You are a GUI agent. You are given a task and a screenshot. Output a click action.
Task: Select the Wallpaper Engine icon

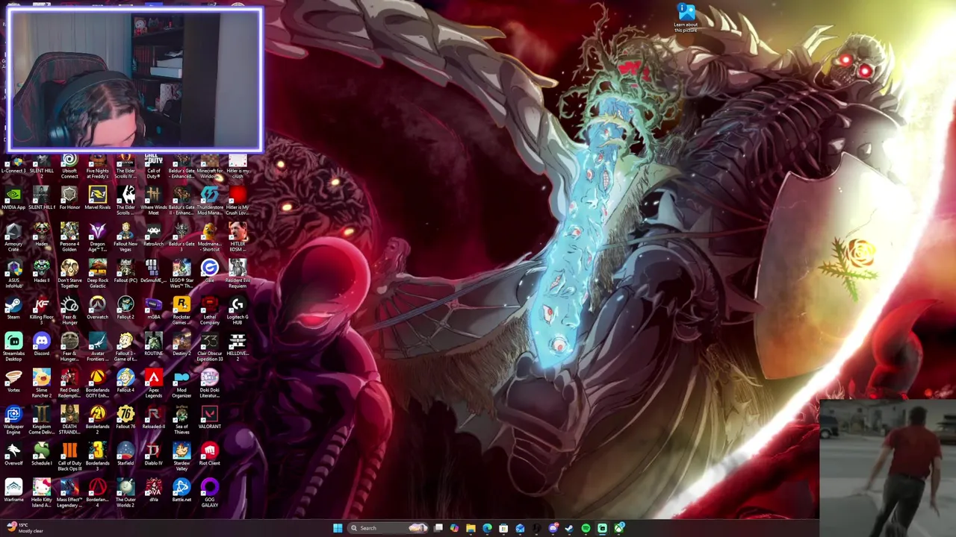(x=13, y=421)
